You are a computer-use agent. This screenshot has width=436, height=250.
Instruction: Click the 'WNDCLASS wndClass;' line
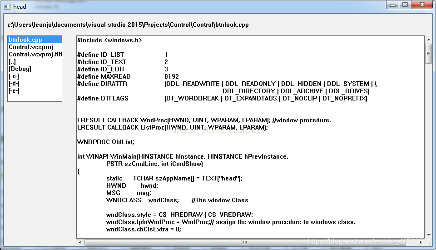coord(177,200)
